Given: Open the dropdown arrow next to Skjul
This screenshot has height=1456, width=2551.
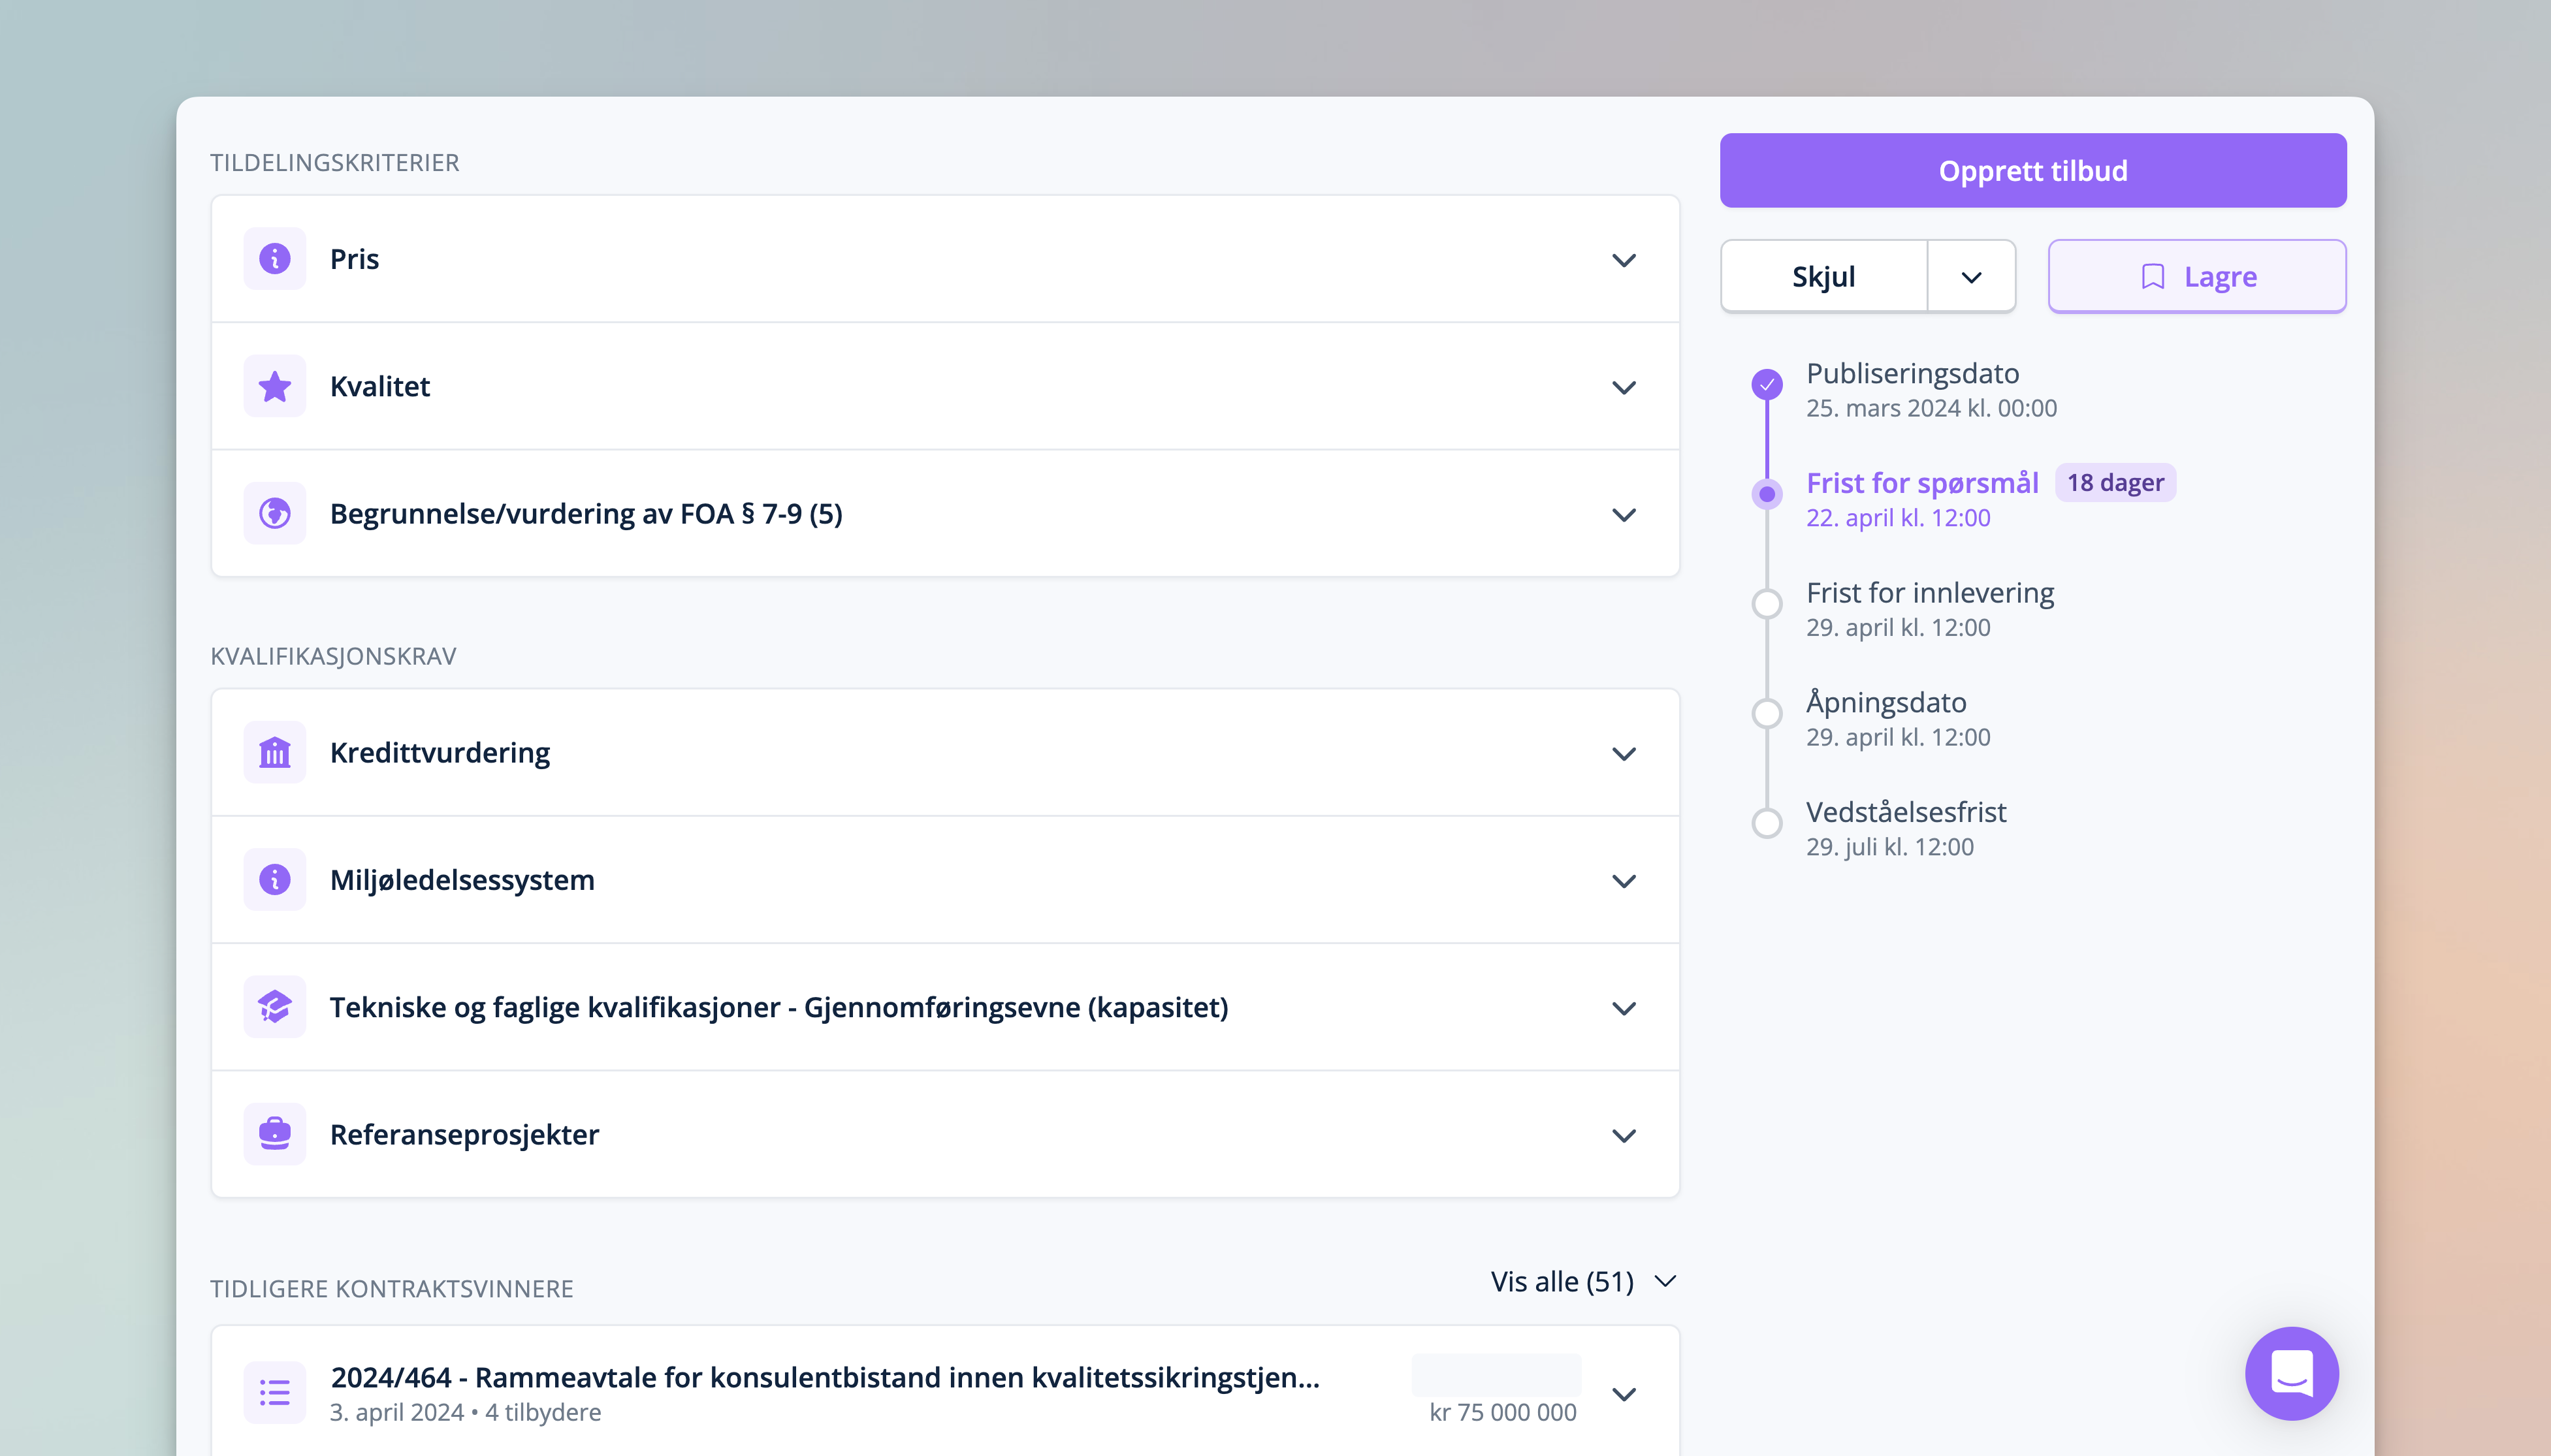Looking at the screenshot, I should coord(1970,277).
